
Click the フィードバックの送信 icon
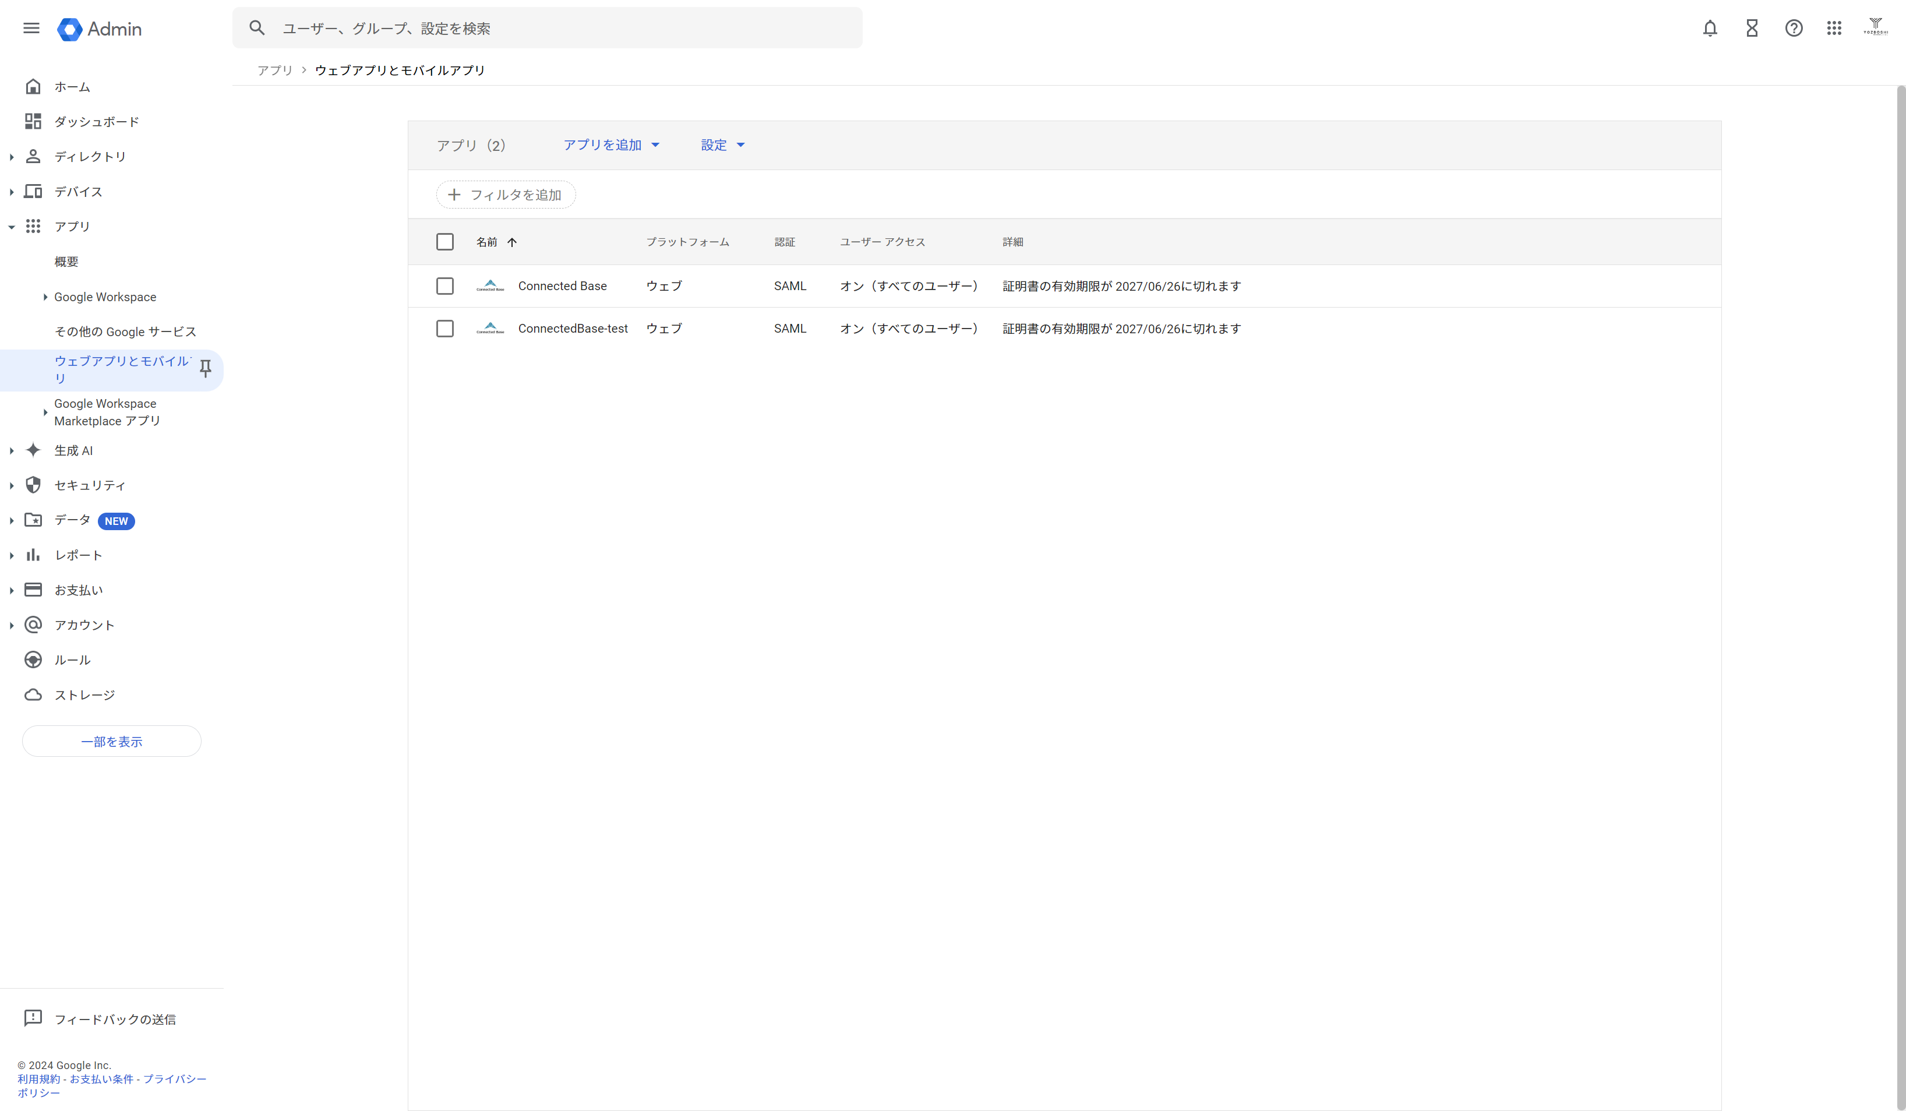(x=33, y=1018)
